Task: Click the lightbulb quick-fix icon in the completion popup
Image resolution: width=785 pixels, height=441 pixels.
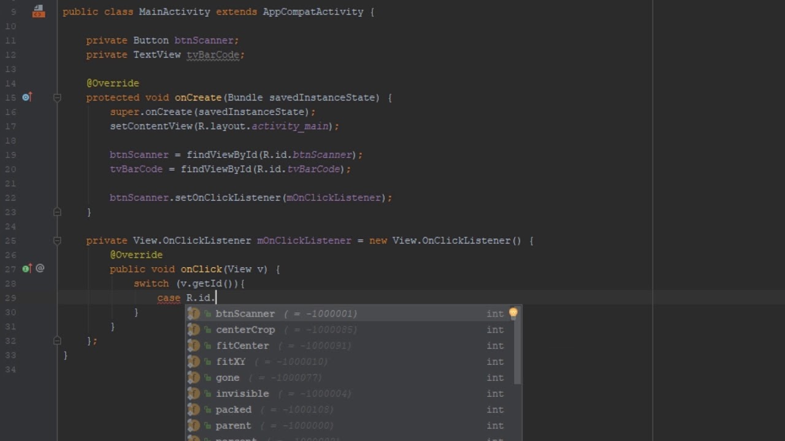Action: pyautogui.click(x=513, y=313)
